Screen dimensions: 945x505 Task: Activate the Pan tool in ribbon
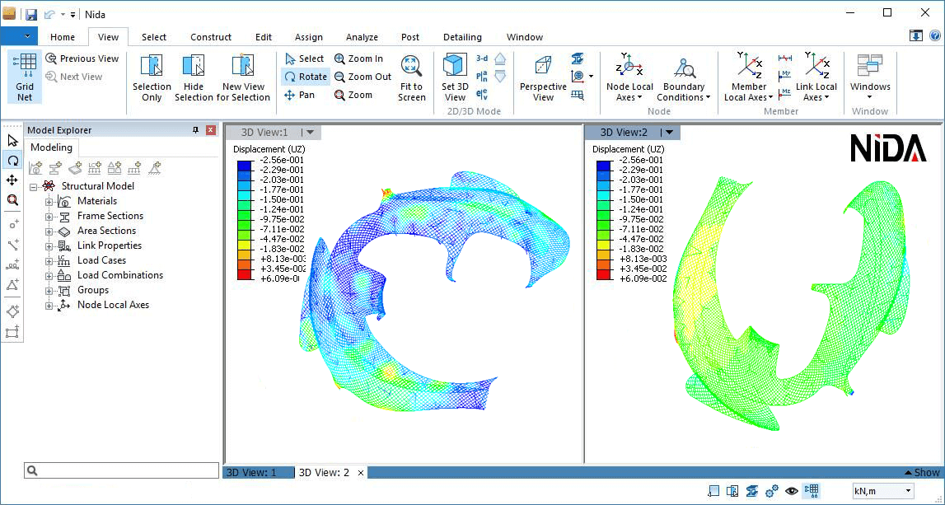coord(299,95)
